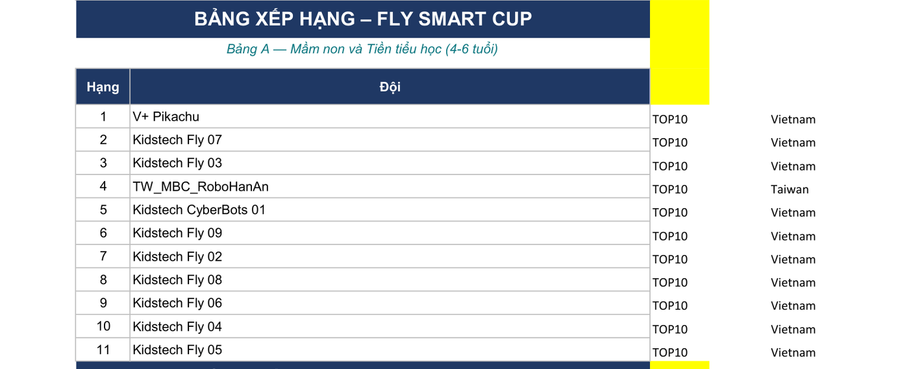
Task: Select Vietnam cell in Kidstech Fly 04 row
Action: (793, 329)
